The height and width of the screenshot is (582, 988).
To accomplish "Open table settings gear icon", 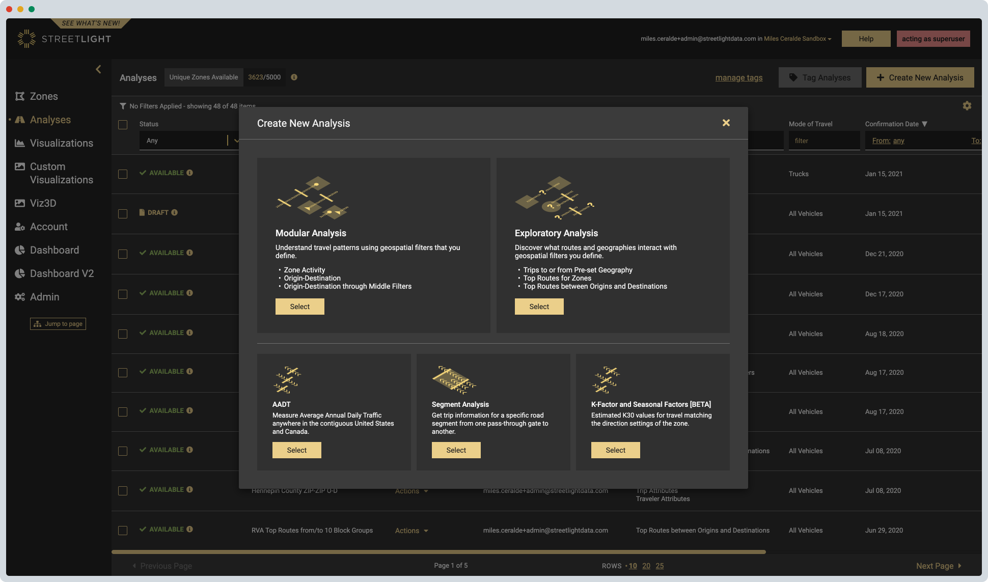I will [967, 105].
